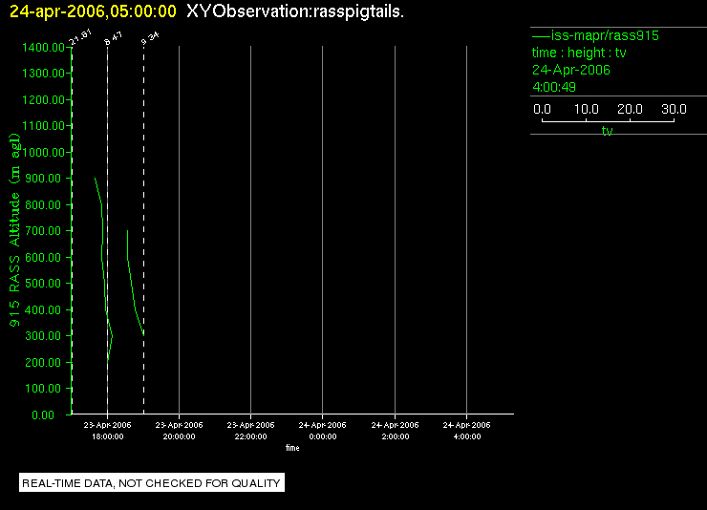Screen dimensions: 707x510
Task: Click the 300.00 altitude tick label
Action: click(43, 335)
